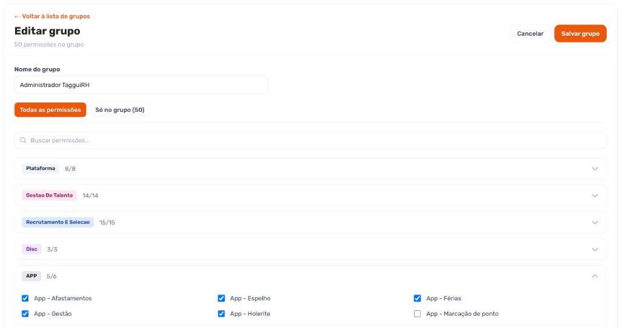Viewport: 620px width, 329px height.
Task: Click the 3/3 count text
Action: [x=52, y=249]
